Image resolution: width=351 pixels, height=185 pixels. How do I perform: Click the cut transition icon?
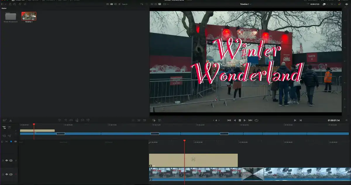pos(133,120)
